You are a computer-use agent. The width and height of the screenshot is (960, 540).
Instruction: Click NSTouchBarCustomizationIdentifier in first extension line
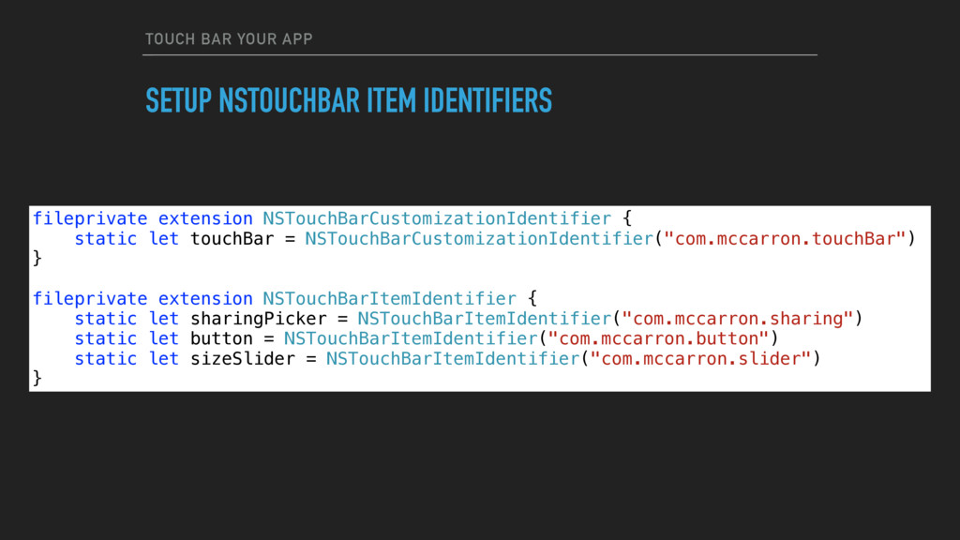tap(437, 218)
